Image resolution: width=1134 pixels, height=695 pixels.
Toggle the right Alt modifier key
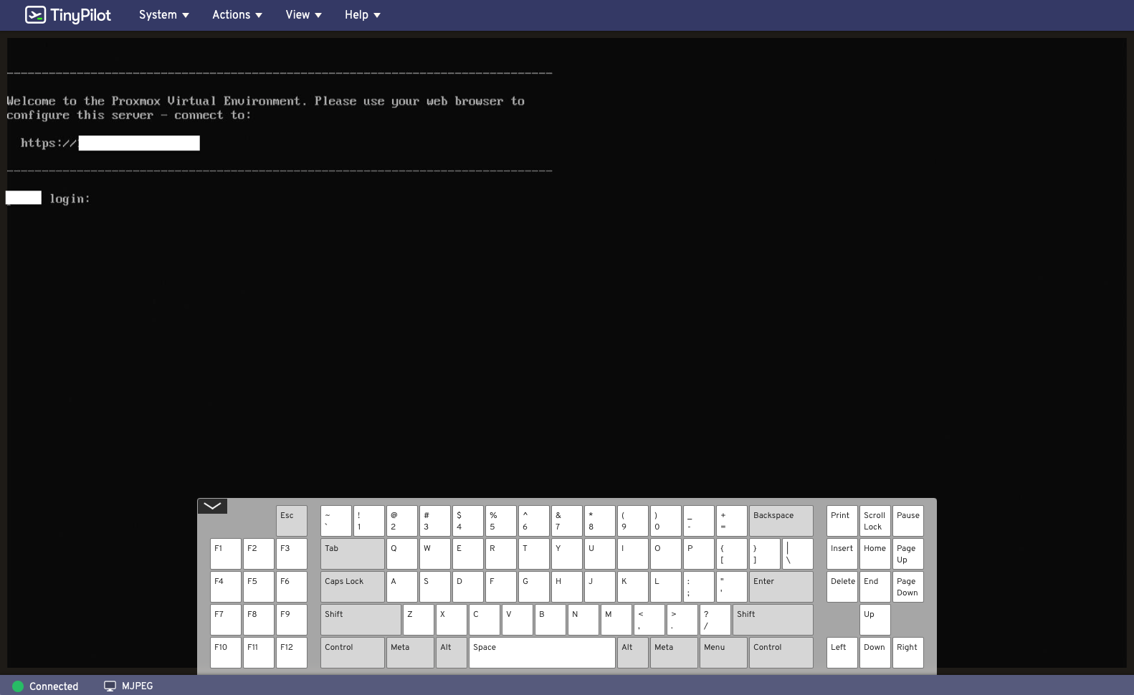(x=633, y=653)
